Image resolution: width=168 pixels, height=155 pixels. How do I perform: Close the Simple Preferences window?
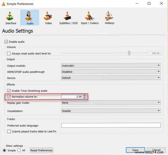[161, 3]
